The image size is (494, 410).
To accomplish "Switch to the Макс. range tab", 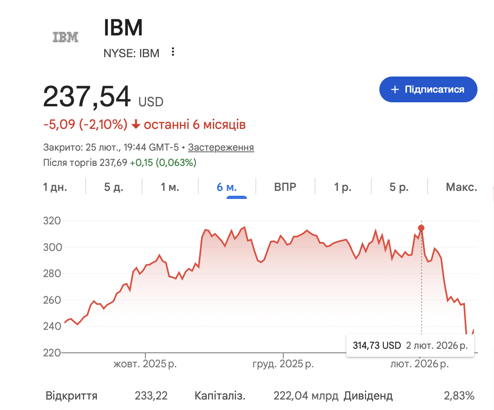I will (x=461, y=187).
